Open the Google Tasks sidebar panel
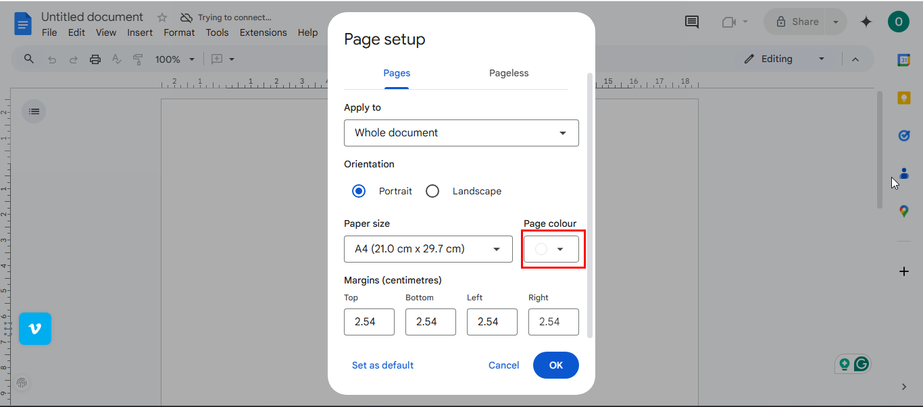Viewport: 923px width, 407px height. point(904,135)
